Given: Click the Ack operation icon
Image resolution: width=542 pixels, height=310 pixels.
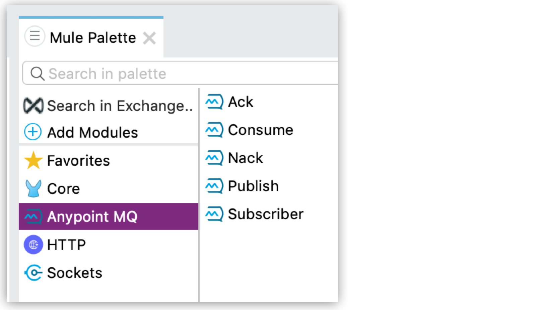Looking at the screenshot, I should point(214,102).
